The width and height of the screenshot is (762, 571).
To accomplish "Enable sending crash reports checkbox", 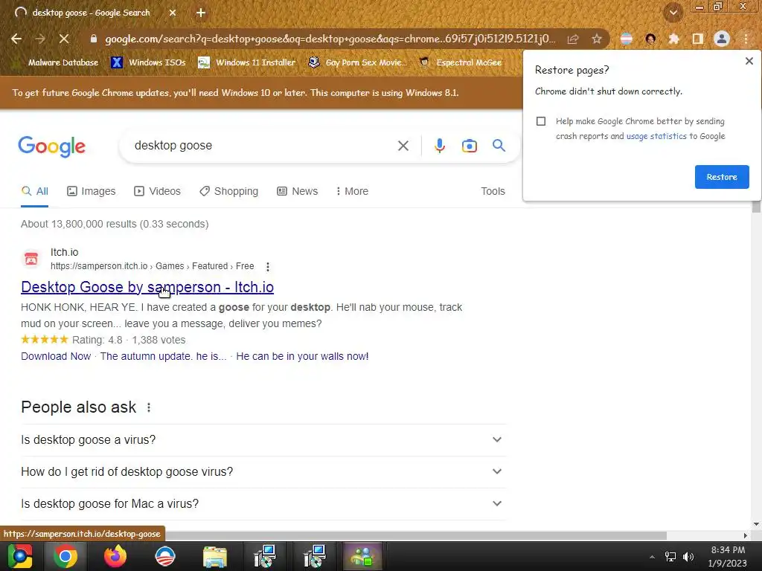I will click(541, 121).
